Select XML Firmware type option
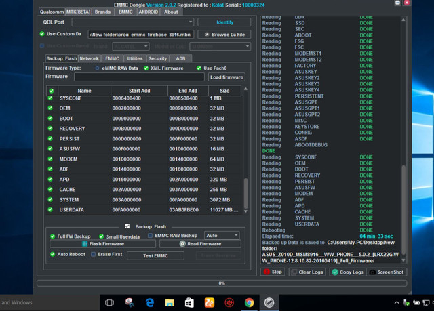434x311 pixels. [146, 68]
